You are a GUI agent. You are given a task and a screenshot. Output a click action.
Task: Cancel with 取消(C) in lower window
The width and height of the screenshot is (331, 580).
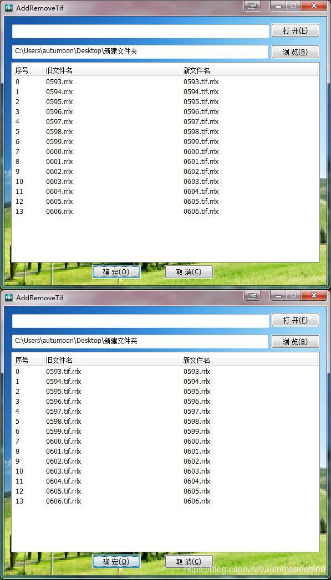pos(189,562)
